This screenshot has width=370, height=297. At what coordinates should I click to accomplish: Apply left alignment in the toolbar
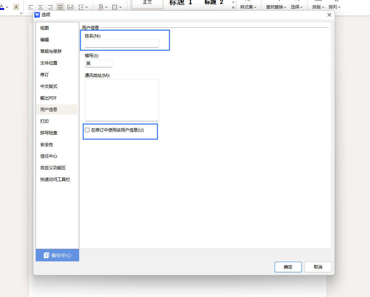tap(30, 7)
